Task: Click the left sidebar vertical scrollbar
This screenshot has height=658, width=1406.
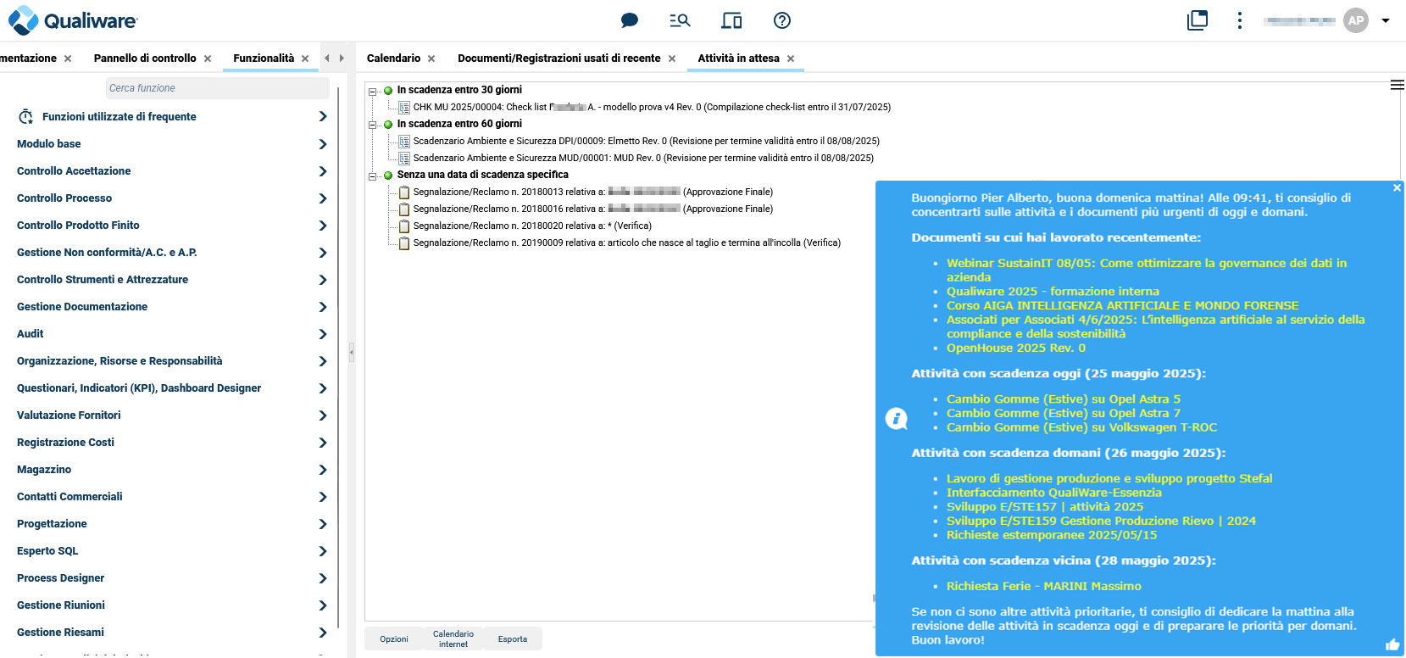Action: click(338, 356)
